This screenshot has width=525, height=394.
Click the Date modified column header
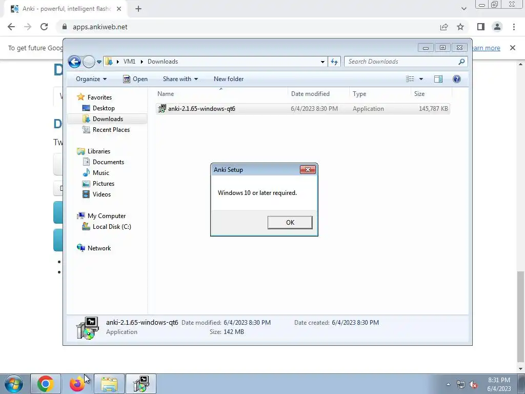pyautogui.click(x=318, y=94)
